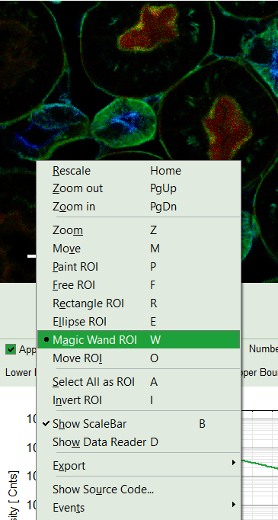Click Invert ROI entry

(139, 400)
